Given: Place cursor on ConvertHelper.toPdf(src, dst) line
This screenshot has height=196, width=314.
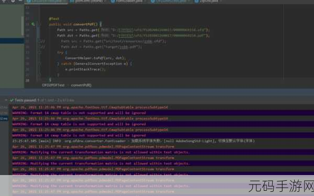Looking at the screenshot, I should pos(95,58).
